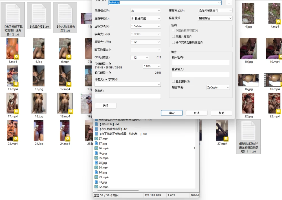Click the video icon beside 26.mp4 in the list
Screen dimensions: 282x200
coord(96,148)
